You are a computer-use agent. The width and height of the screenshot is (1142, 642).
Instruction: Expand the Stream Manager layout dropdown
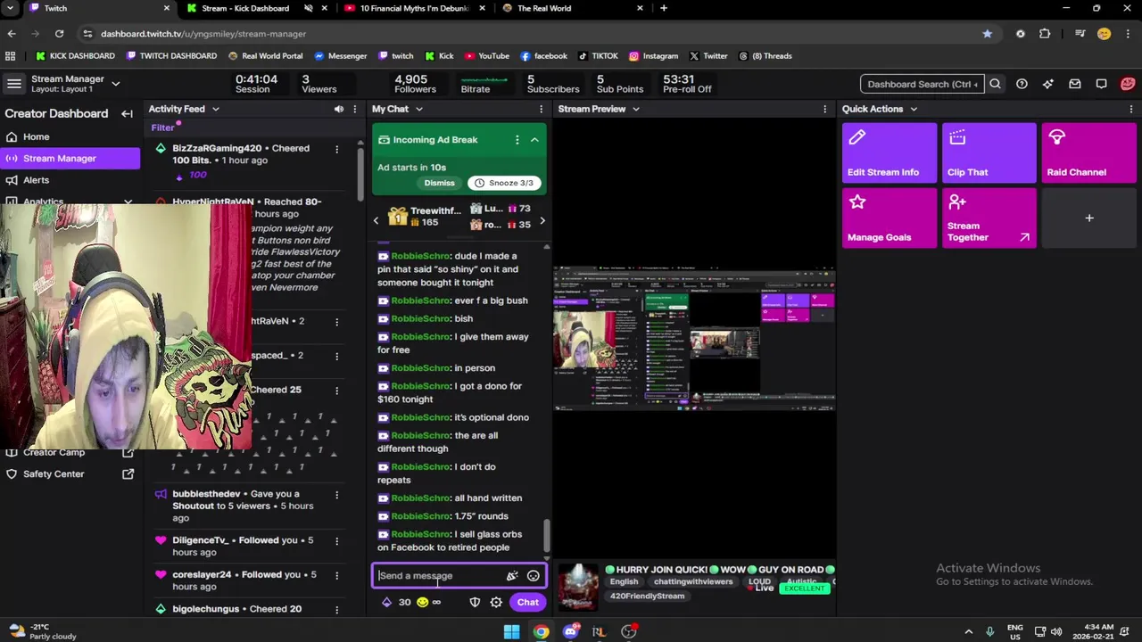tap(115, 84)
